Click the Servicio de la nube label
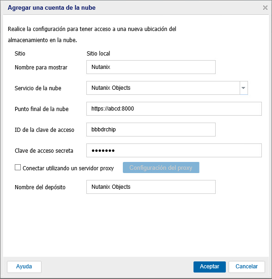Viewport: 272px width, 279px height. coord(38,88)
